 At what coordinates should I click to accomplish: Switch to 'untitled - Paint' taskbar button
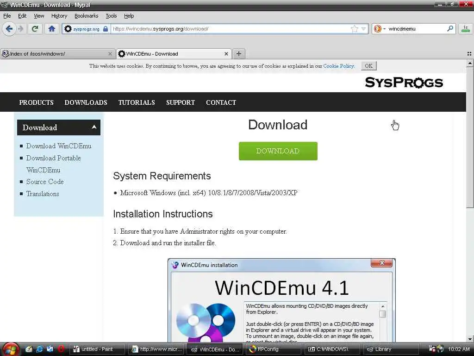tap(97, 349)
